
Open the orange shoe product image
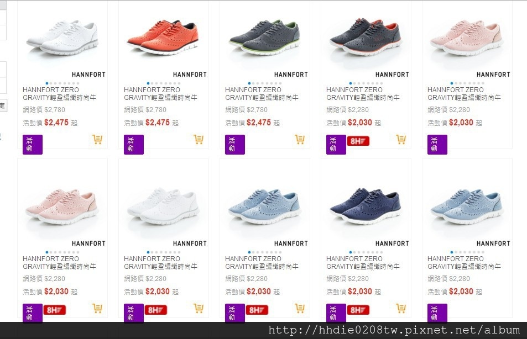(x=164, y=37)
